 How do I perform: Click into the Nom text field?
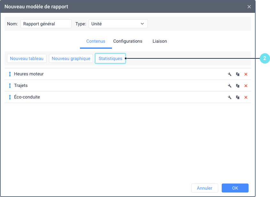click(46, 24)
